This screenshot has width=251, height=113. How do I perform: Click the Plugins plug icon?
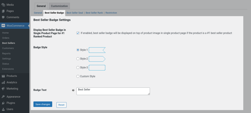[x=3, y=103]
